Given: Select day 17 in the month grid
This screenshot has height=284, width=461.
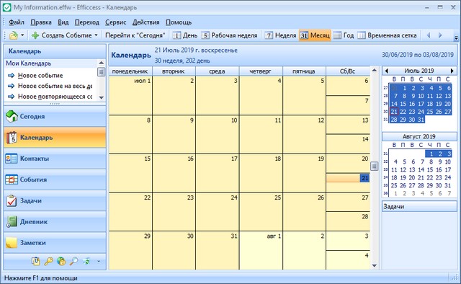Looking at the screenshot, I should pos(218,173).
